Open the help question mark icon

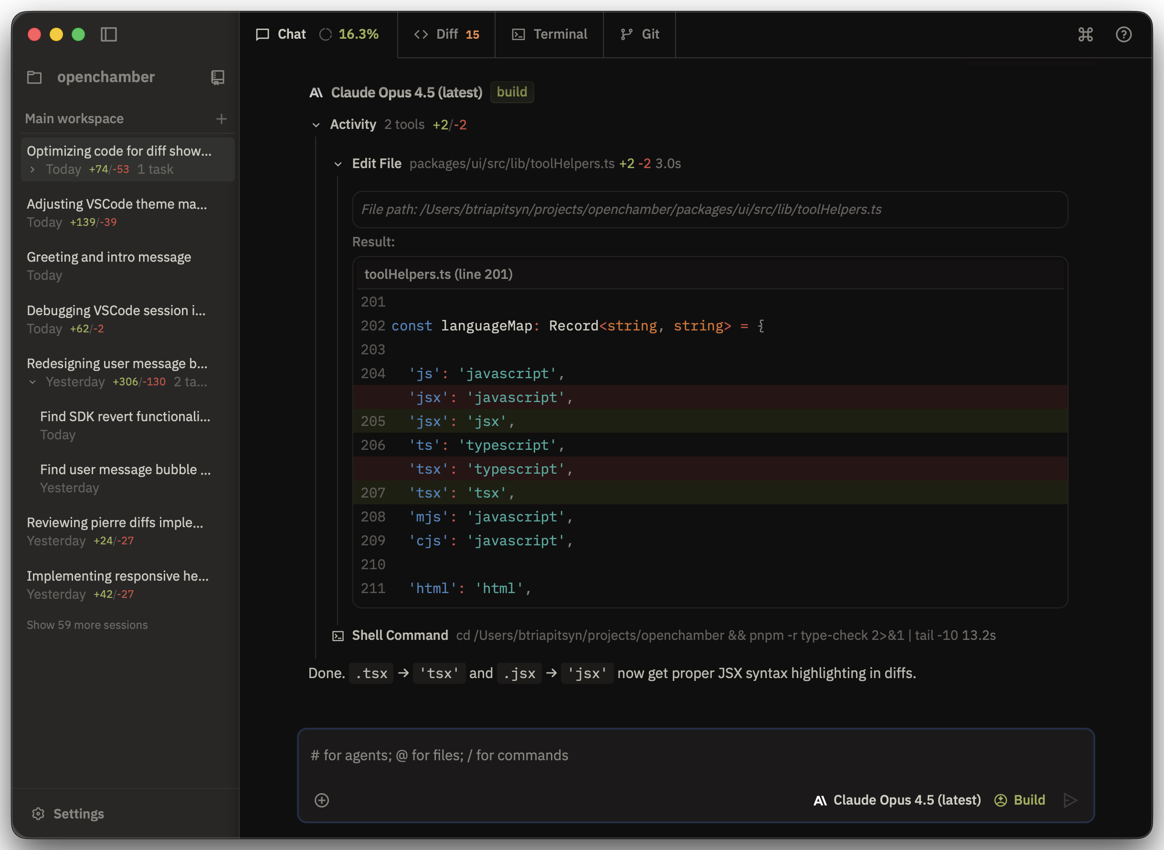(1123, 34)
